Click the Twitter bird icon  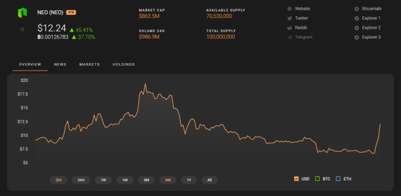pos(289,18)
